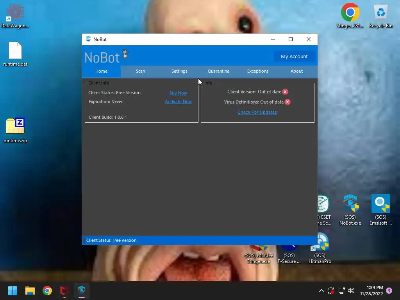Open Chrome from the taskbar
The height and width of the screenshot is (300, 400).
coord(47,291)
